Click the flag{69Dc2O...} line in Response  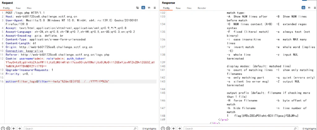(x=263, y=116)
